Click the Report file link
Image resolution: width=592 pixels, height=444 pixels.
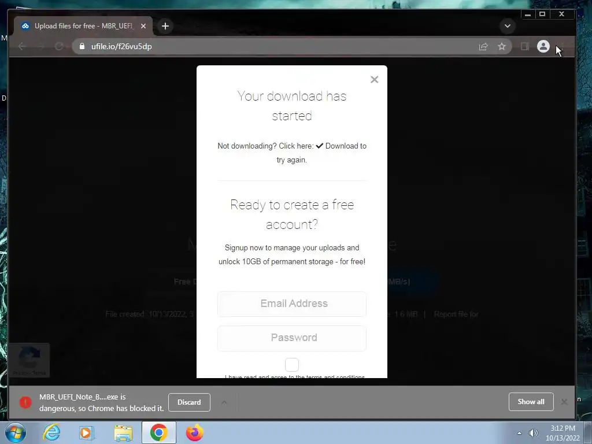[x=456, y=314]
